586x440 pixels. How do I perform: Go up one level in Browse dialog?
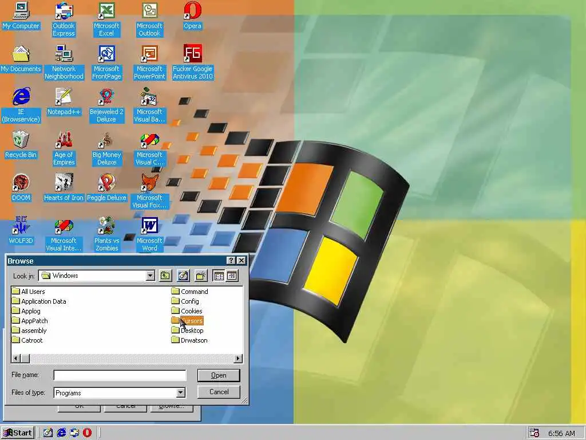(165, 276)
